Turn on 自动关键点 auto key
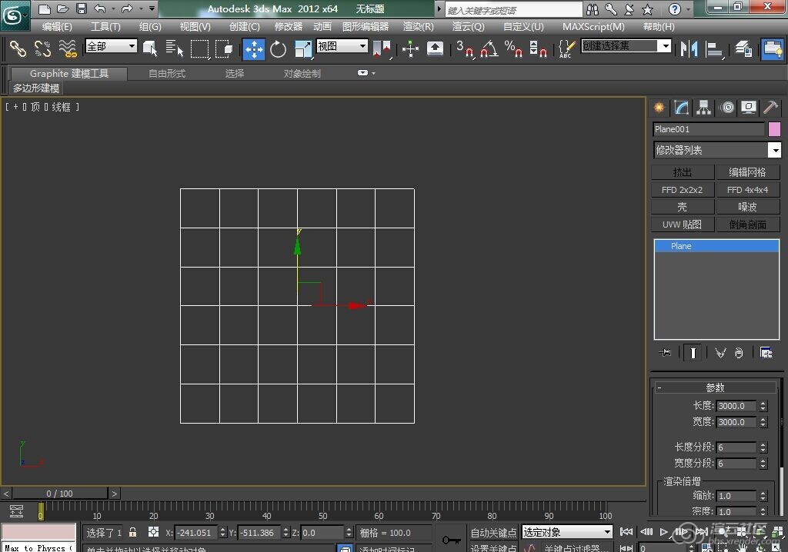Viewport: 788px width, 552px height. 493,533
